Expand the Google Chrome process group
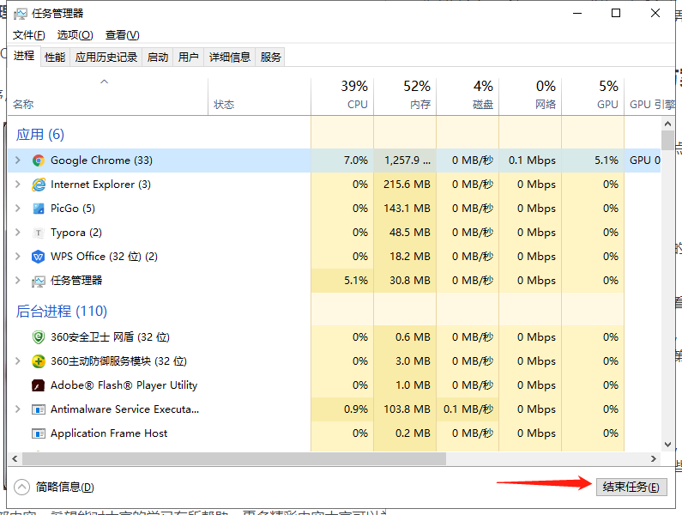The height and width of the screenshot is (515, 682). (18, 161)
